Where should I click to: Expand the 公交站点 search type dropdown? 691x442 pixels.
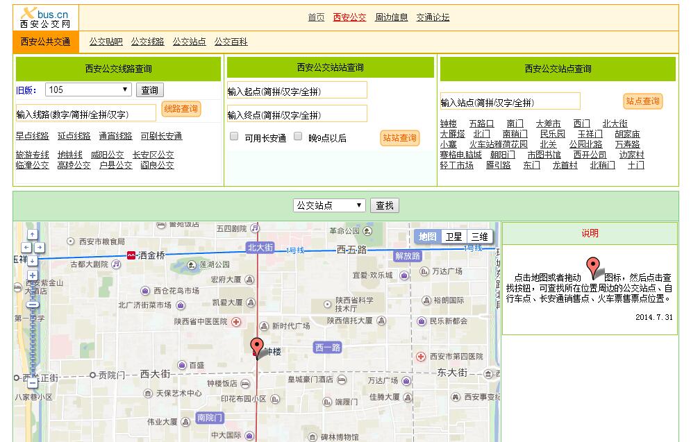(329, 205)
